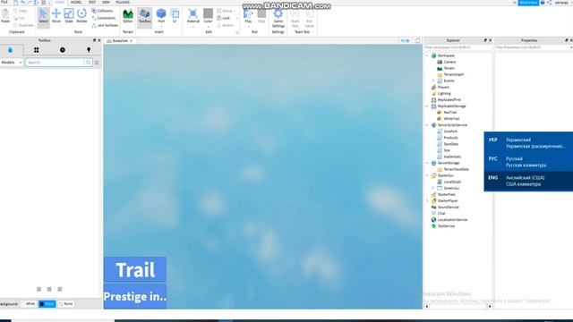This screenshot has width=573, height=322.
Task: Toggle Join Surfaces option
Action: click(105, 25)
